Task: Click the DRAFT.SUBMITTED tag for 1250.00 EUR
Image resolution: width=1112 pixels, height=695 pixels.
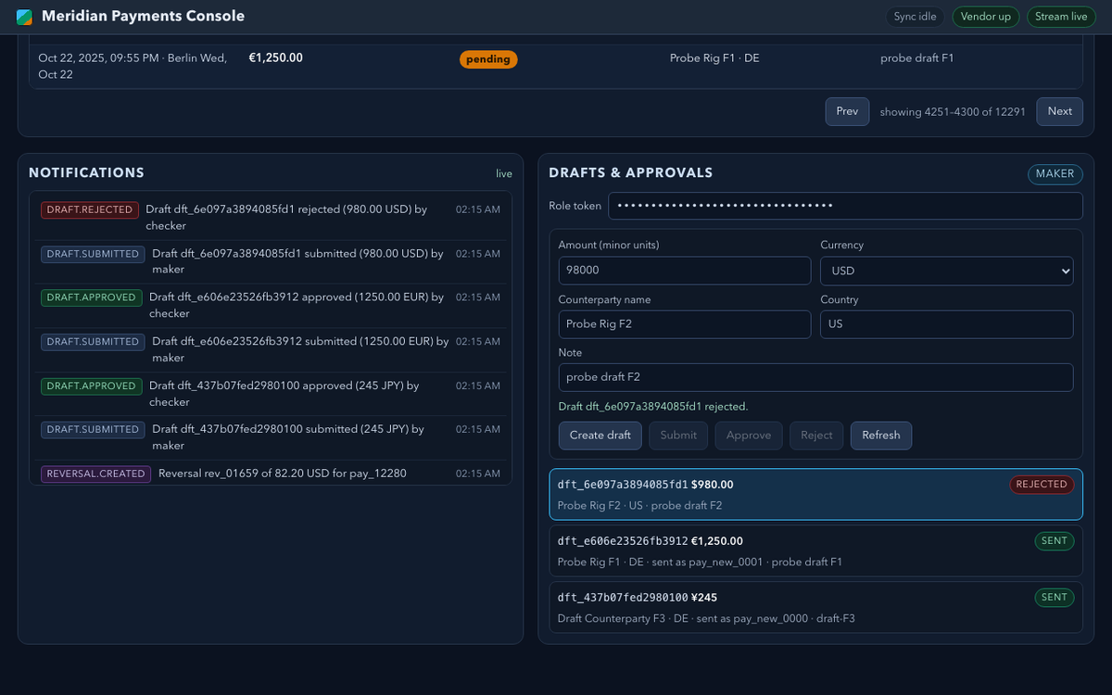Action: (93, 342)
